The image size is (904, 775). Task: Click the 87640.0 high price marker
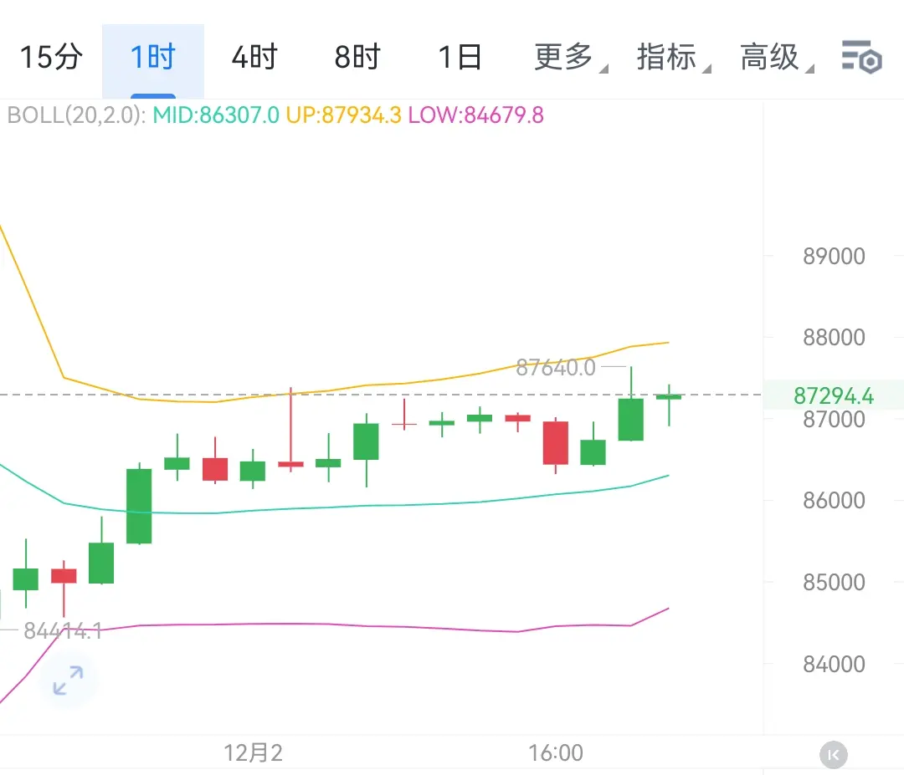[556, 367]
